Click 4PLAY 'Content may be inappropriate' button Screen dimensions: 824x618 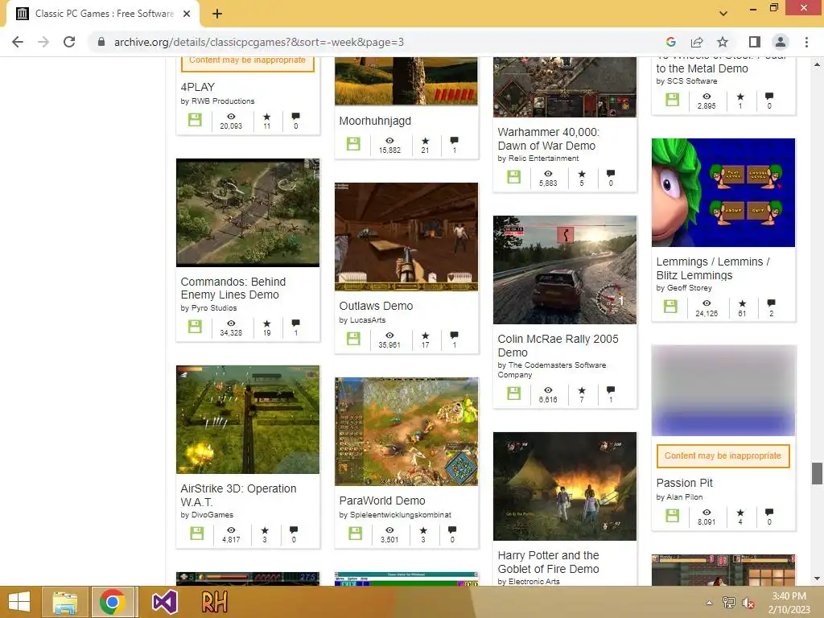248,62
